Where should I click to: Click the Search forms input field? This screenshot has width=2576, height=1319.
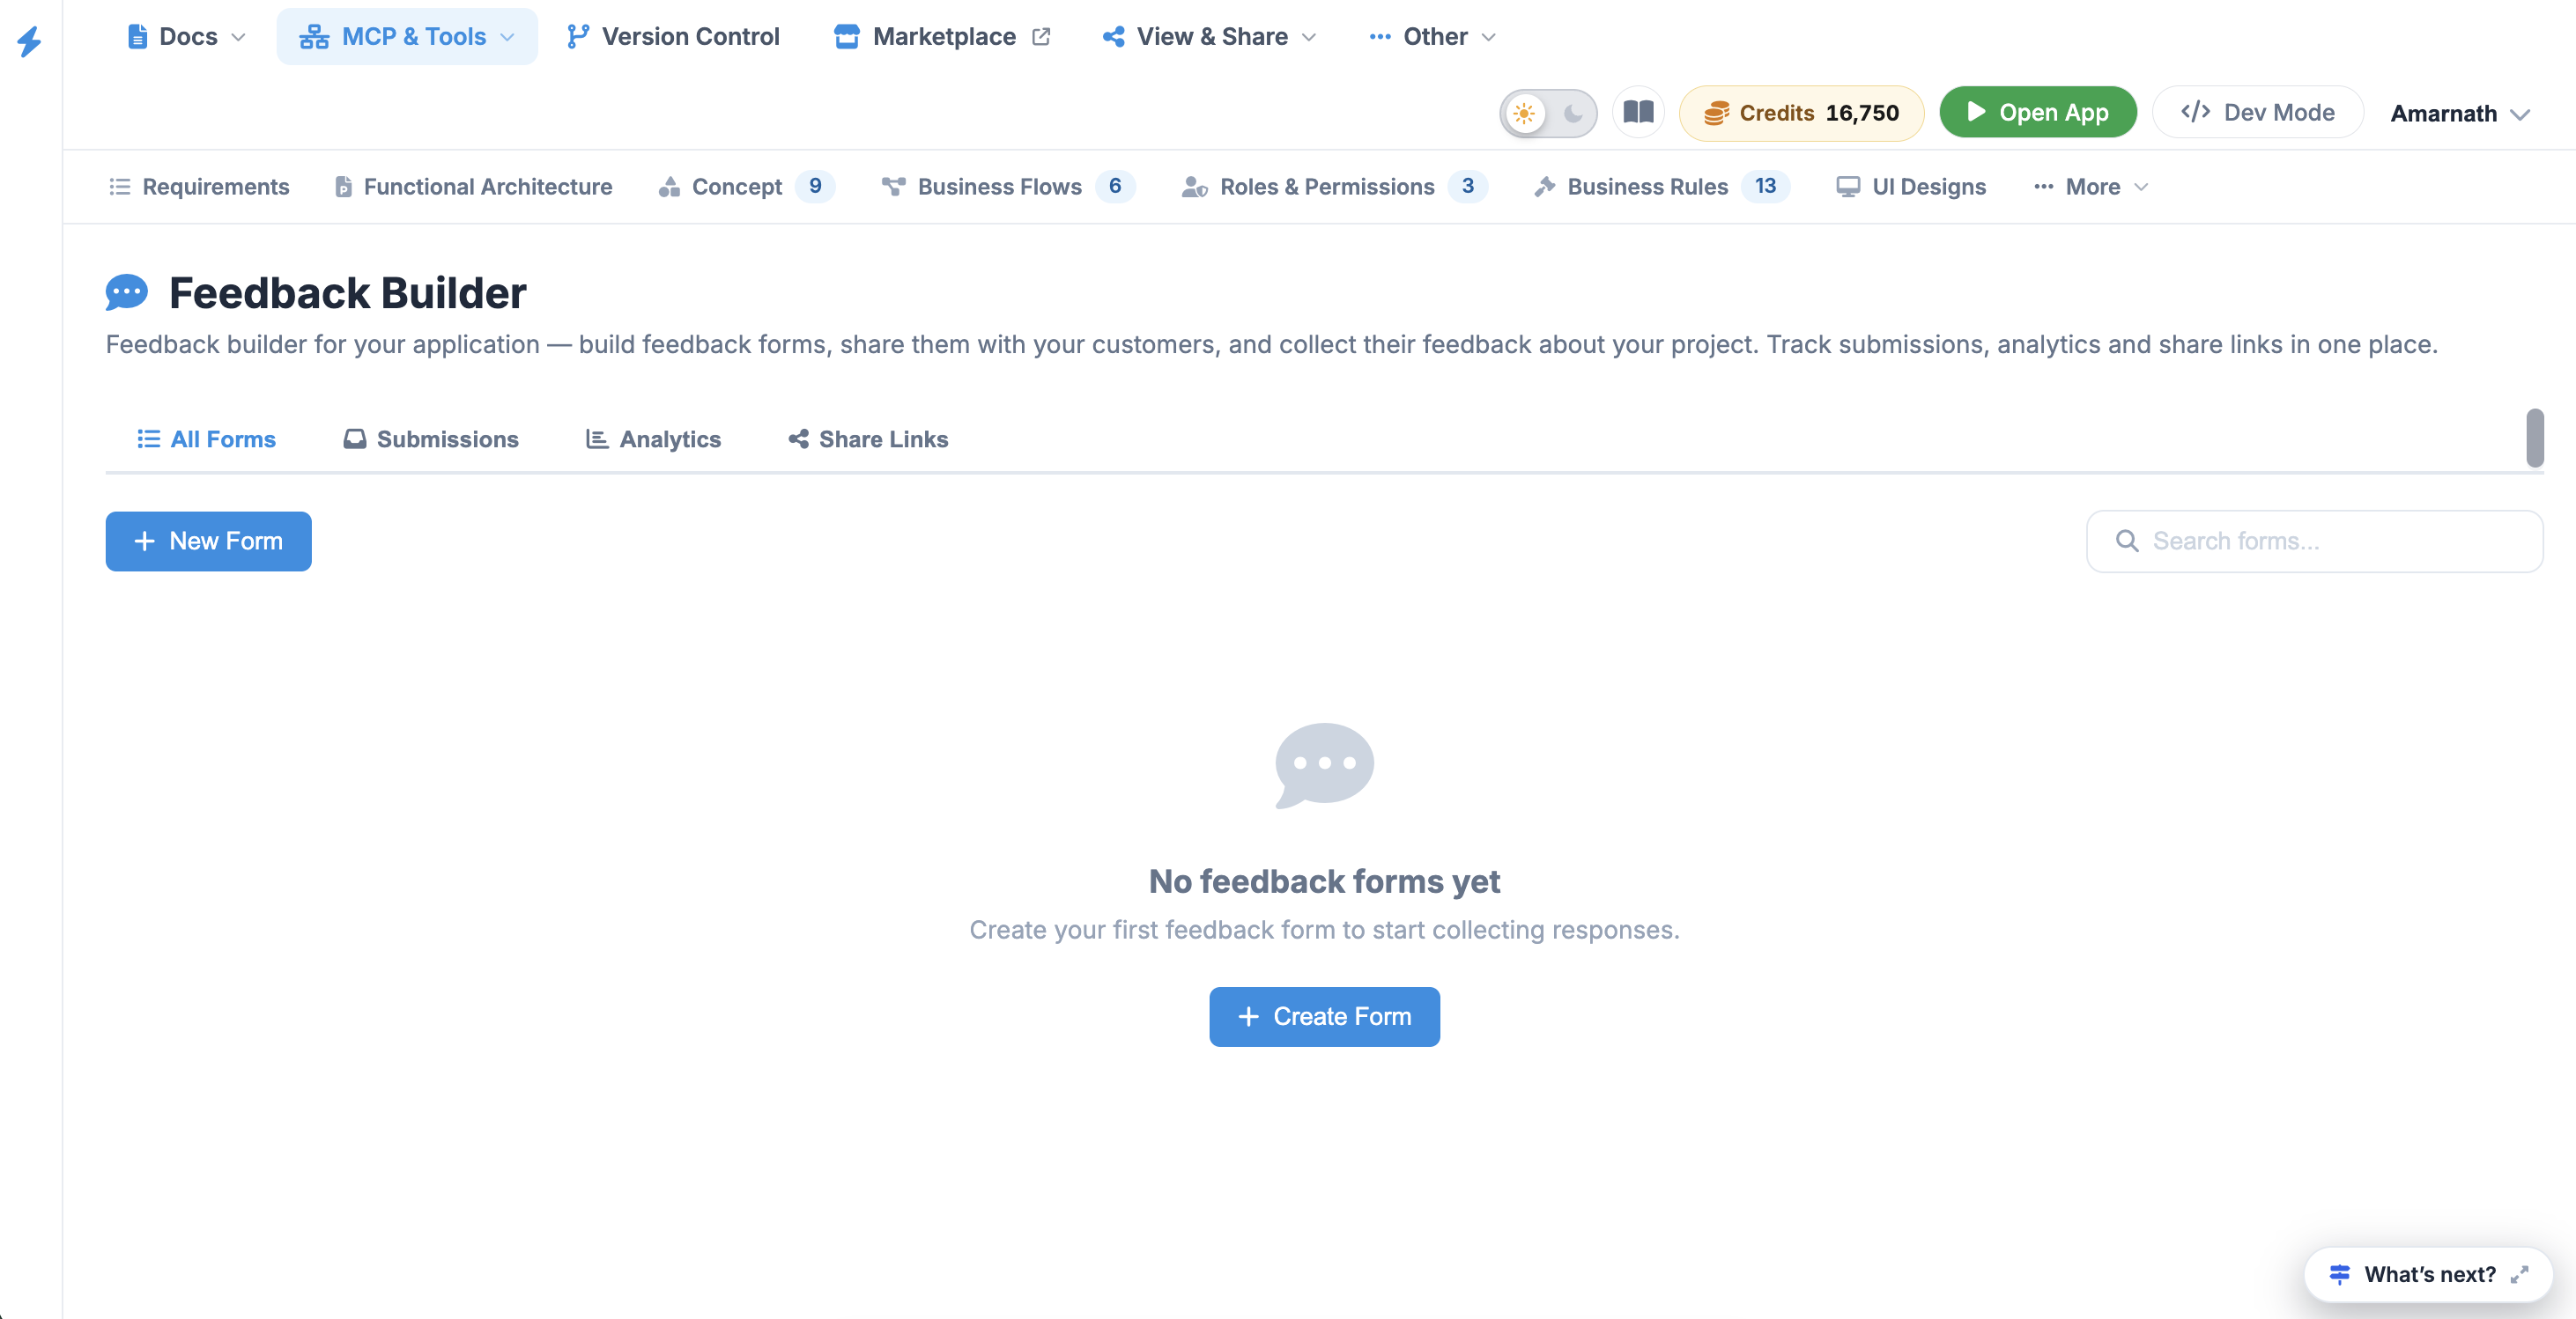(2314, 542)
